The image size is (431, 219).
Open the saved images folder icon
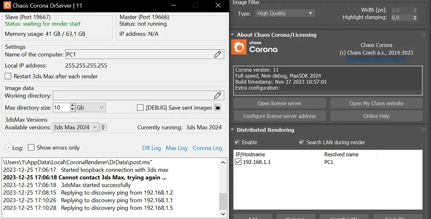pos(217,107)
